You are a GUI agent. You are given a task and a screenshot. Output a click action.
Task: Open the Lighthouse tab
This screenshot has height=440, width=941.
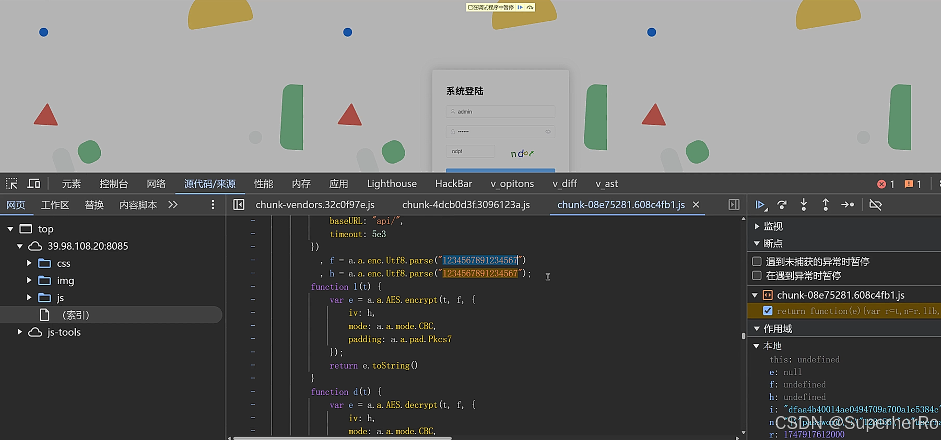click(x=392, y=184)
